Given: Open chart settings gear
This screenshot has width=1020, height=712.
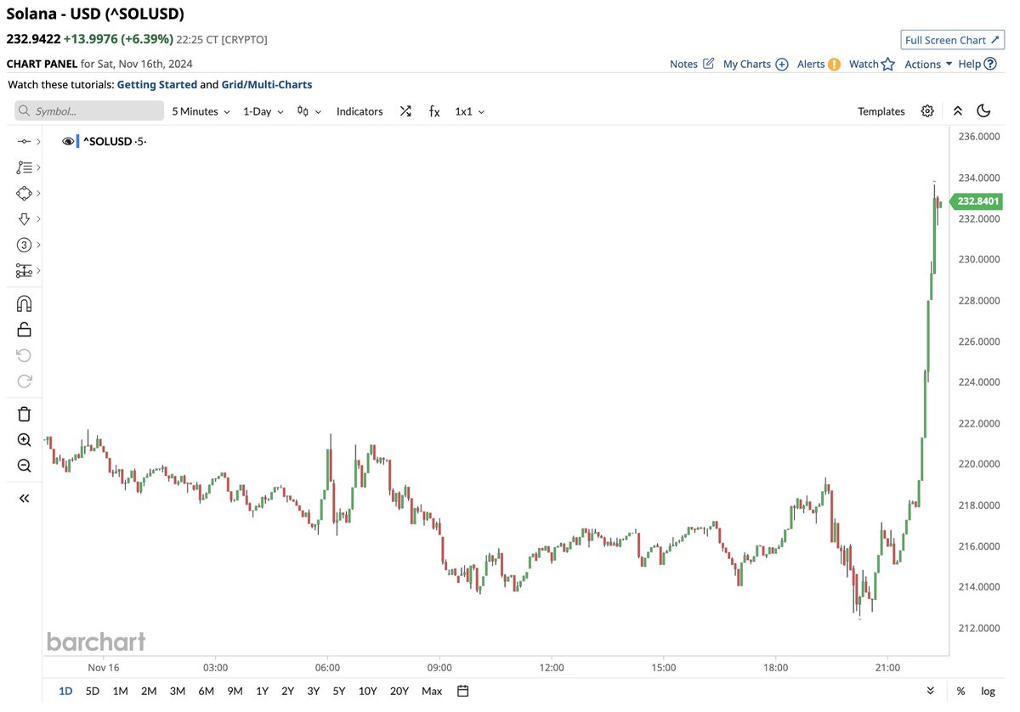Looking at the screenshot, I should 927,111.
